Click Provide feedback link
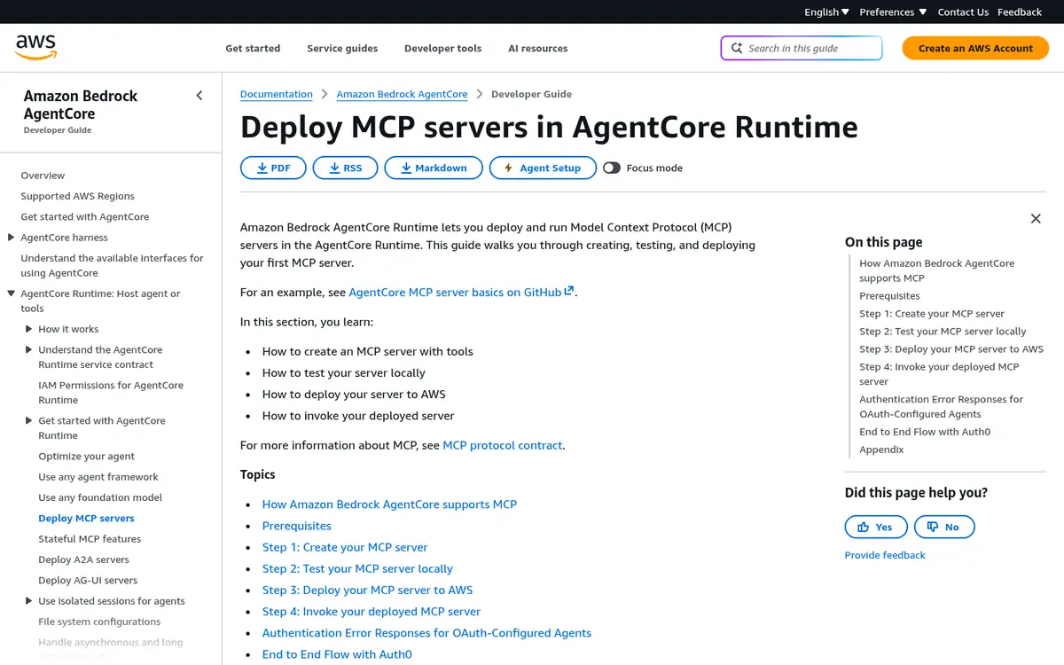This screenshot has width=1064, height=665. click(x=885, y=555)
